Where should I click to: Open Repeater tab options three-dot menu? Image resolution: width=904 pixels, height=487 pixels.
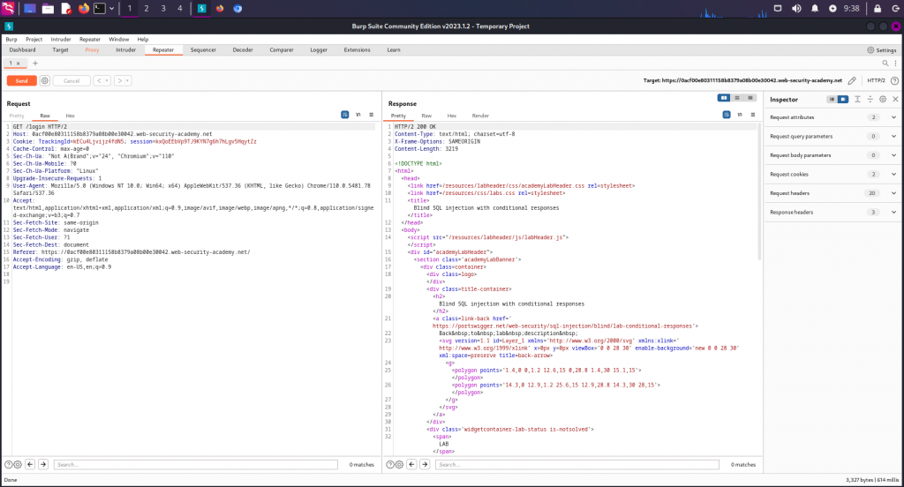pyautogui.click(x=895, y=63)
